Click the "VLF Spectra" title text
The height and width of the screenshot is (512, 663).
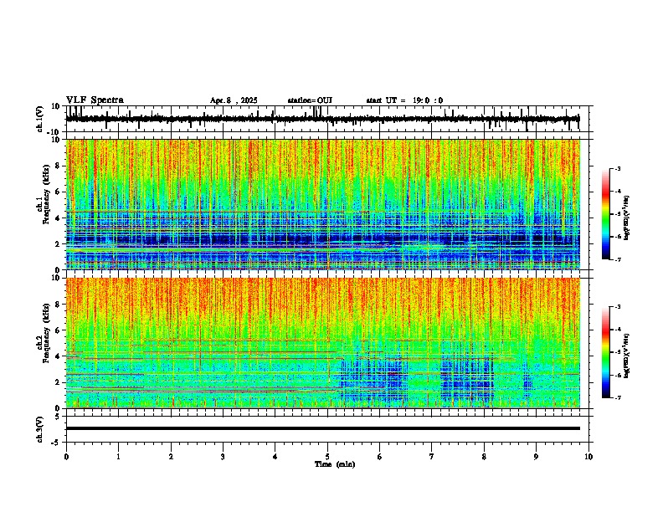95,100
